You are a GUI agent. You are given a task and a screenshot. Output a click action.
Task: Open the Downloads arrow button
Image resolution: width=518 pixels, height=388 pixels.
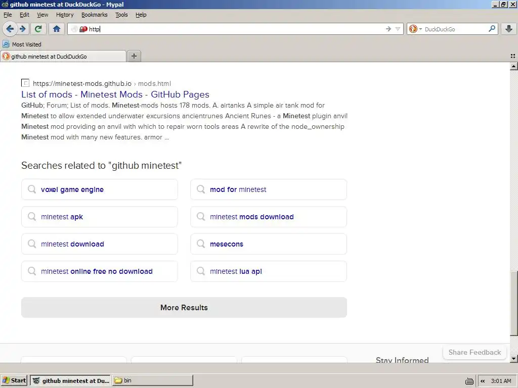[509, 29]
